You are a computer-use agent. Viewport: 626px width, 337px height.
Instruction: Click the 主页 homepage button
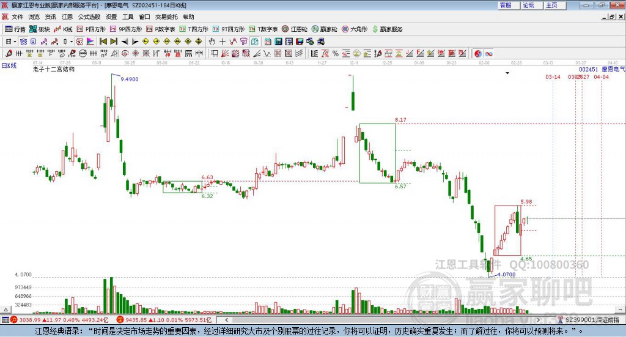[x=555, y=5]
